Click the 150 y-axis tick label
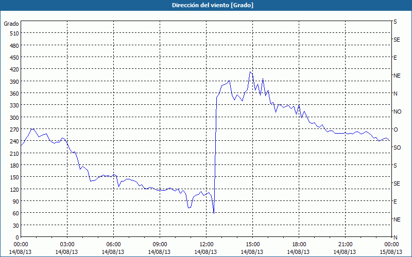The width and height of the screenshot is (412, 257). 14,177
